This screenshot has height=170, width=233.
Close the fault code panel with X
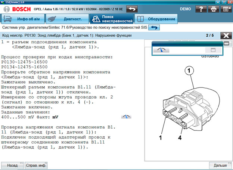pos(225,35)
